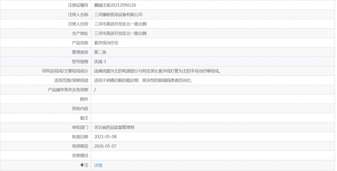
Task: Click the 附件 label
Action: tap(84, 99)
